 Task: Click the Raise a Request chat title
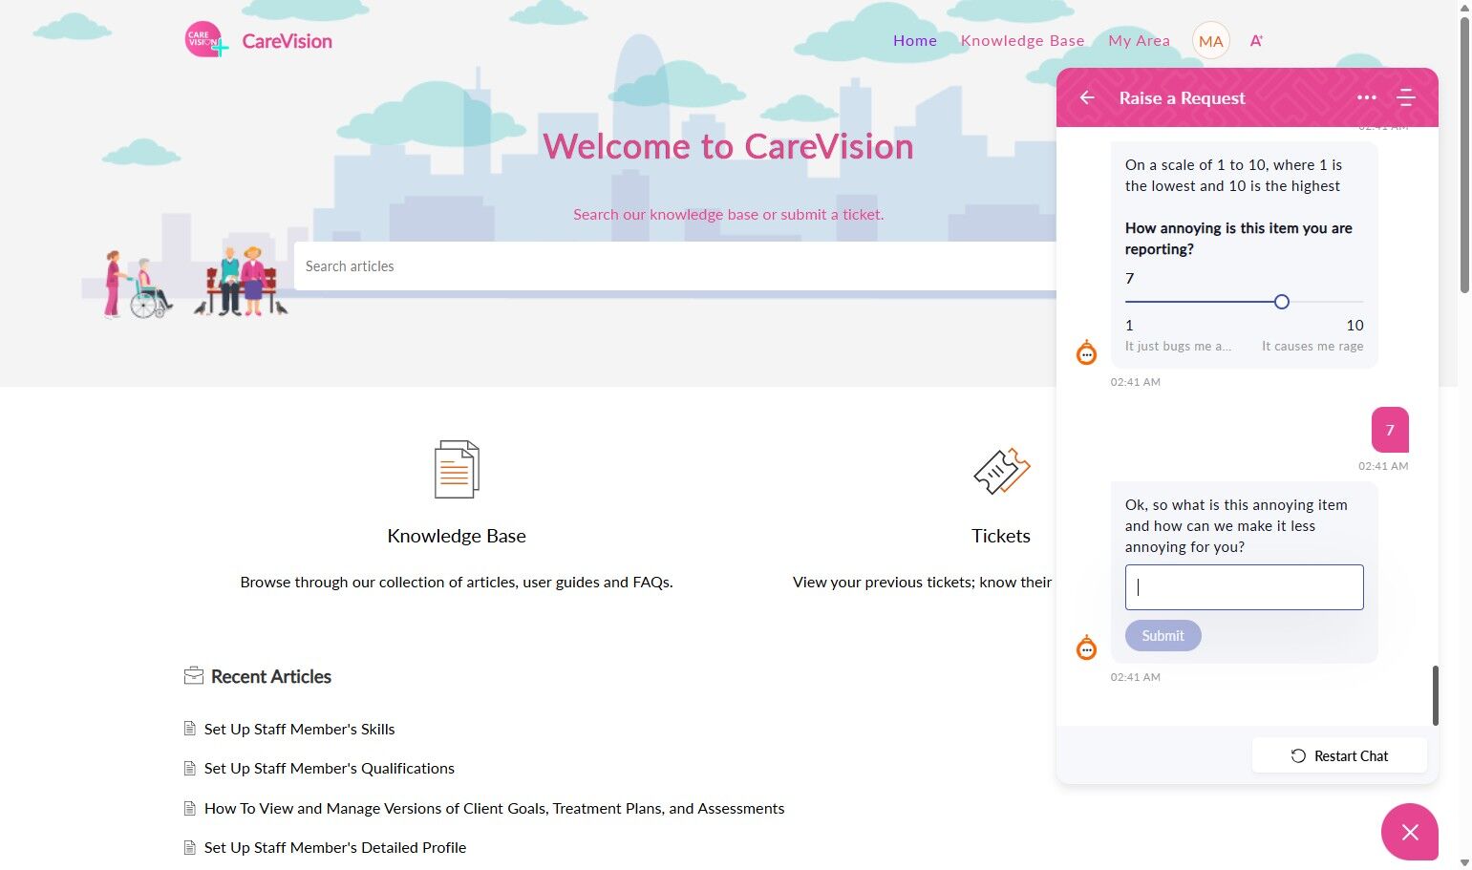pyautogui.click(x=1183, y=97)
